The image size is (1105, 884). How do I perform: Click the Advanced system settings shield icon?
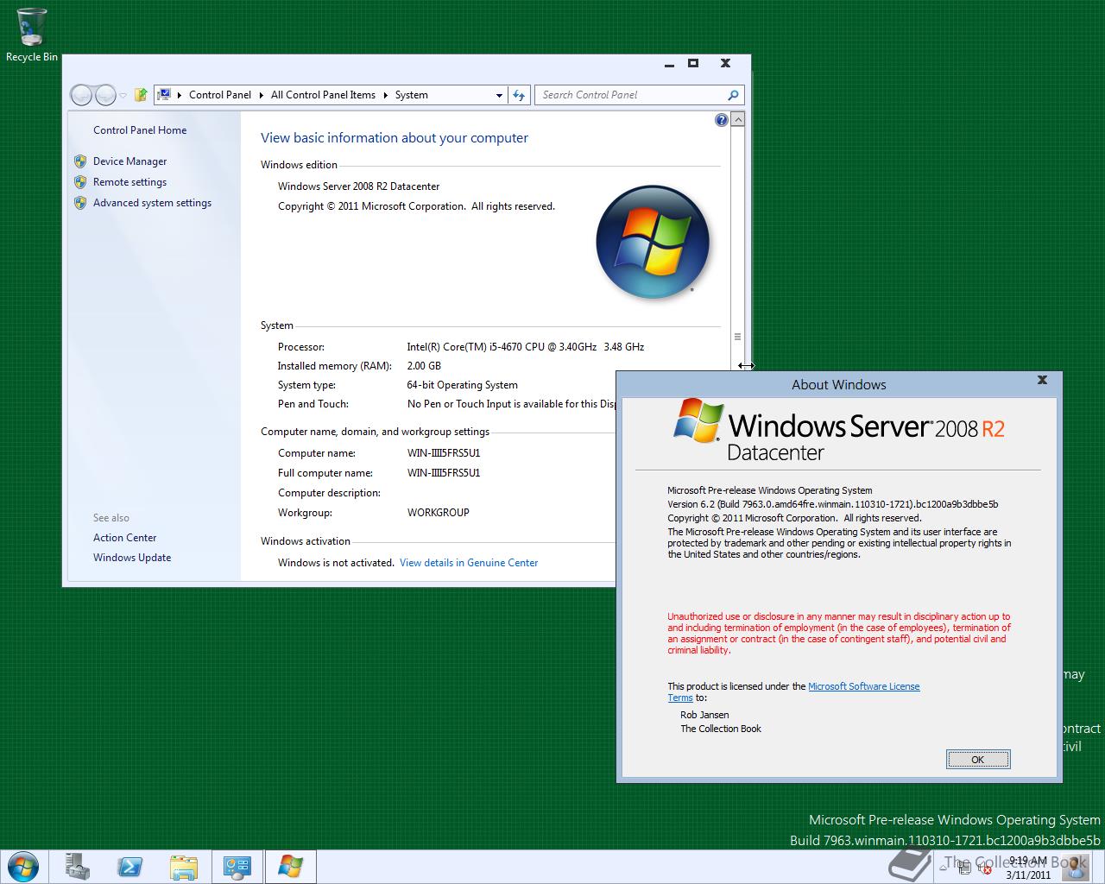(80, 203)
